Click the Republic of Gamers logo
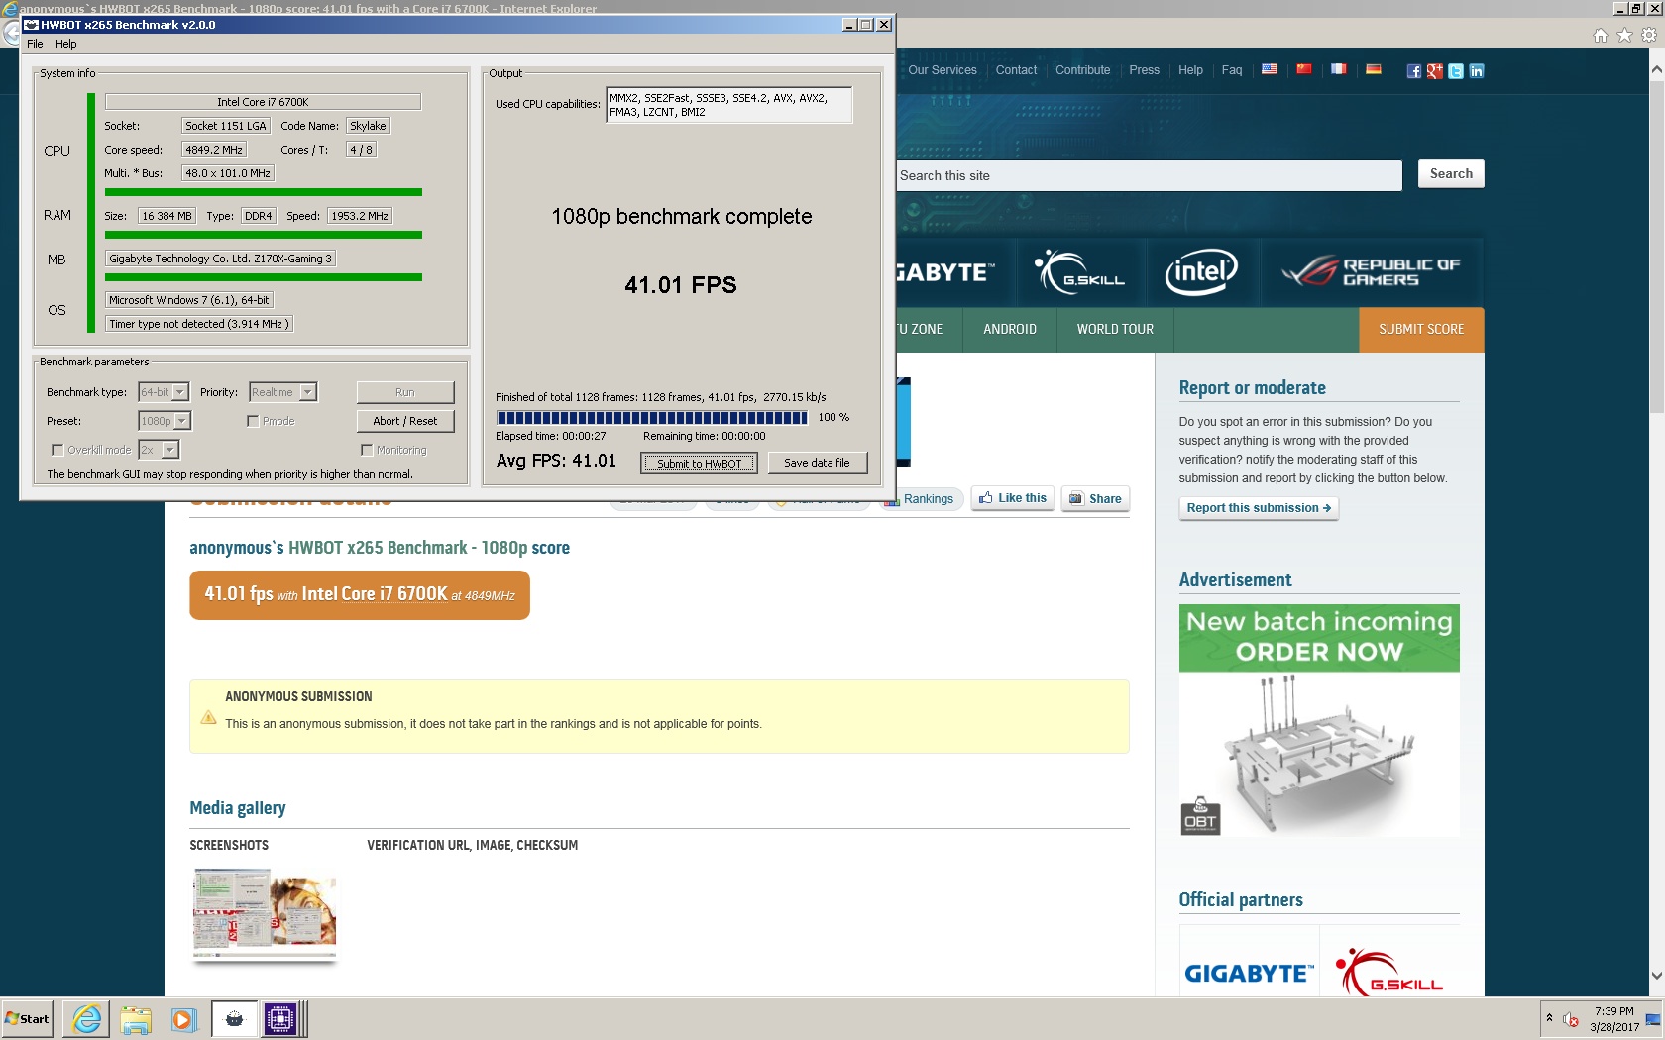Screen dimensions: 1665x1040 1371,271
